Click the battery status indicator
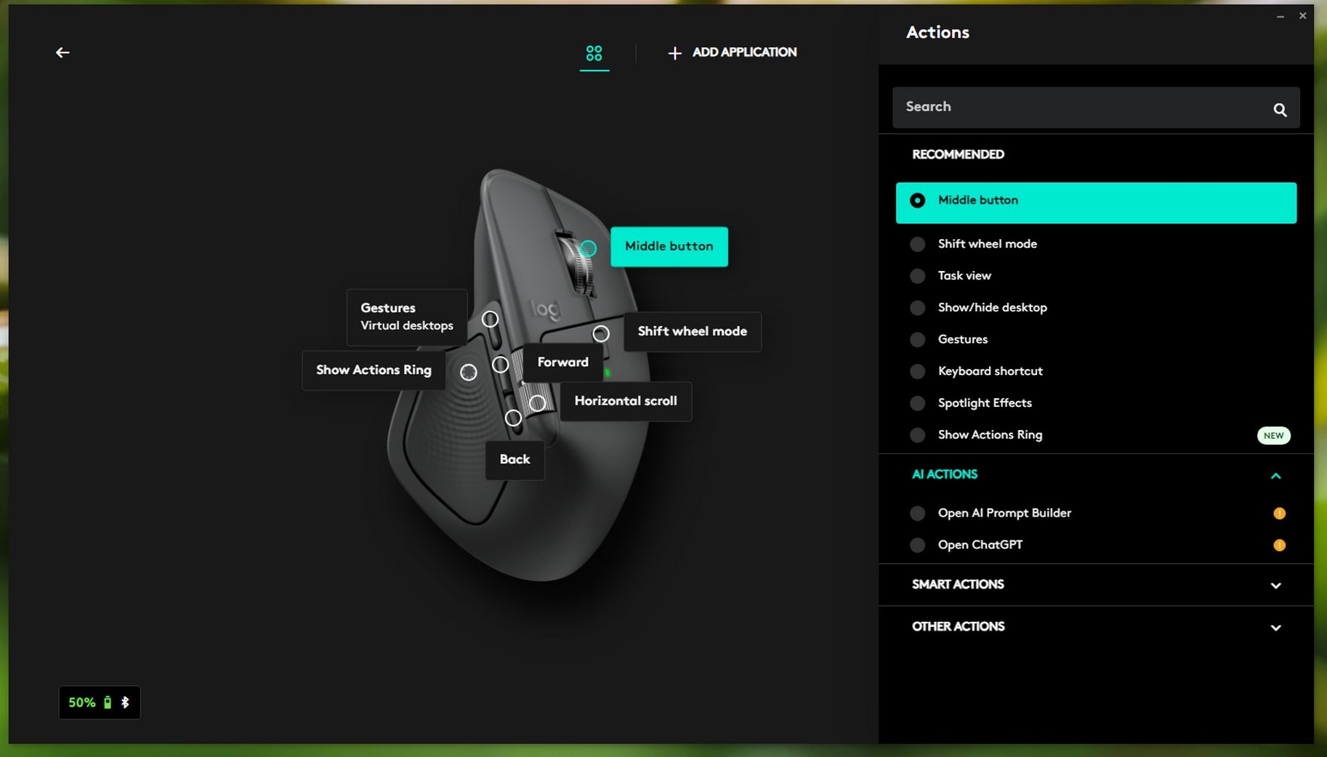The image size is (1327, 757). 100,703
